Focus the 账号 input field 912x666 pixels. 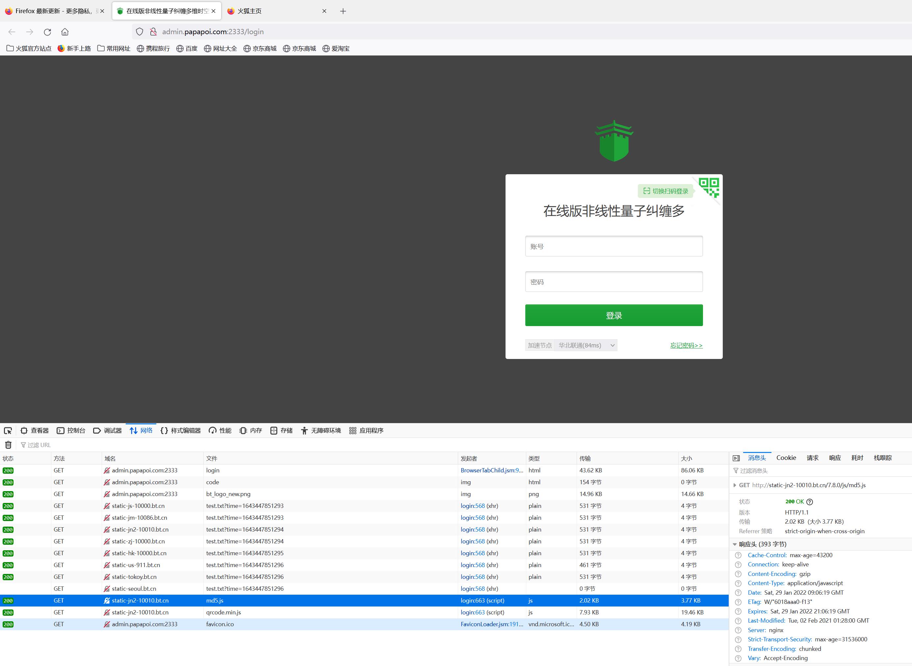click(x=614, y=246)
